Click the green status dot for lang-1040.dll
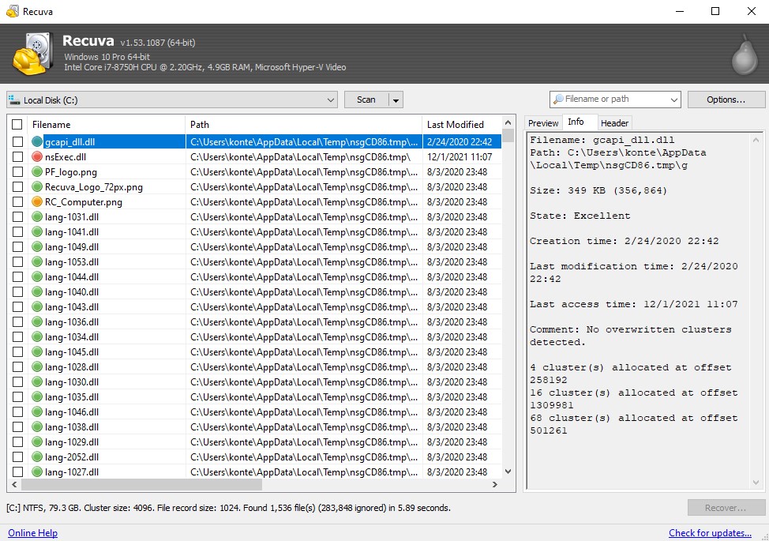769x541 pixels. (x=37, y=292)
